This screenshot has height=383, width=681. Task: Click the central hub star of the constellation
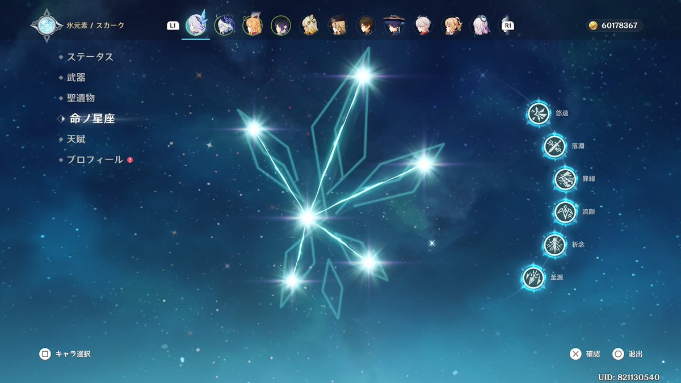click(308, 217)
